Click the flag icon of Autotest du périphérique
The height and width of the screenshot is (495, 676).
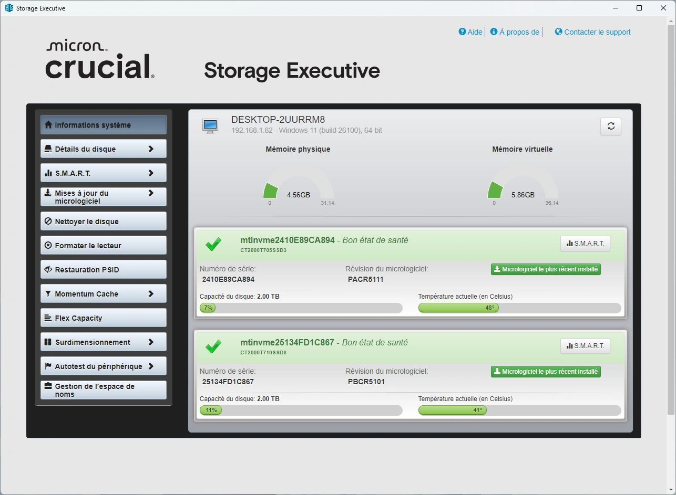[x=48, y=366]
